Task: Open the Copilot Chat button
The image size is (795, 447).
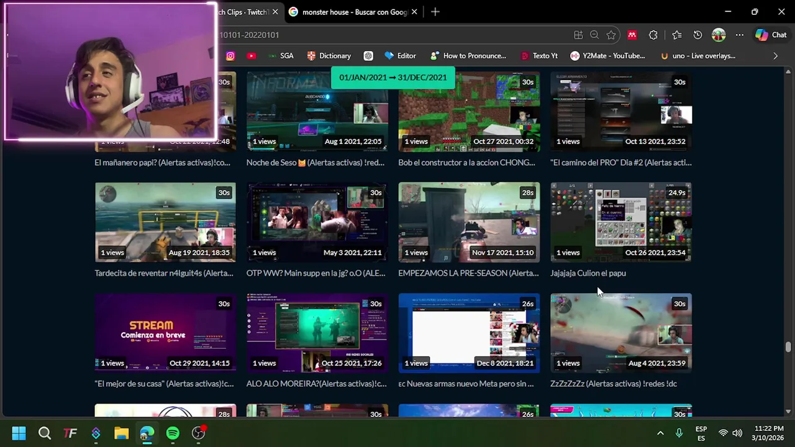Action: (771, 35)
